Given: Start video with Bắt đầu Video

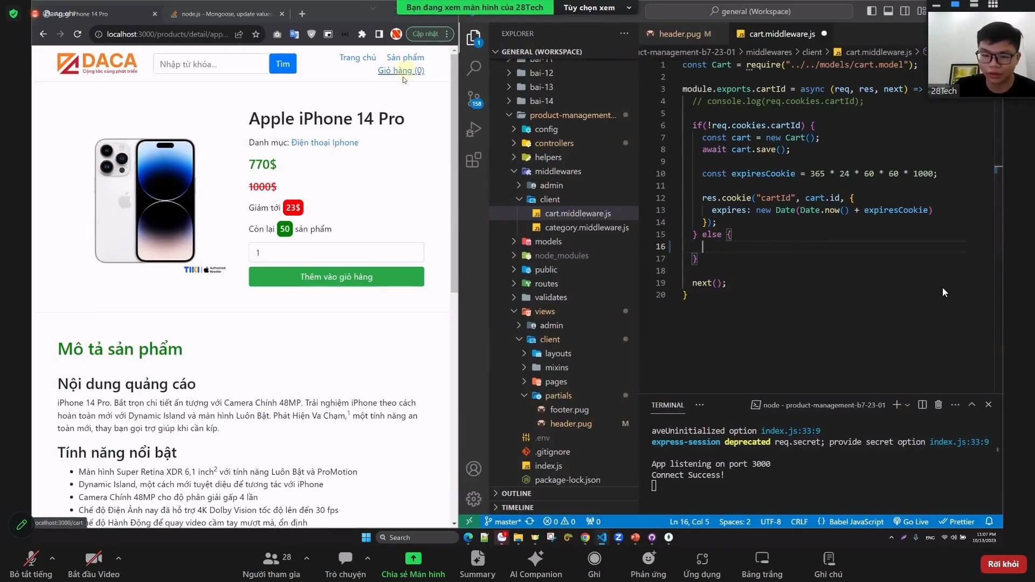Looking at the screenshot, I should [93, 564].
